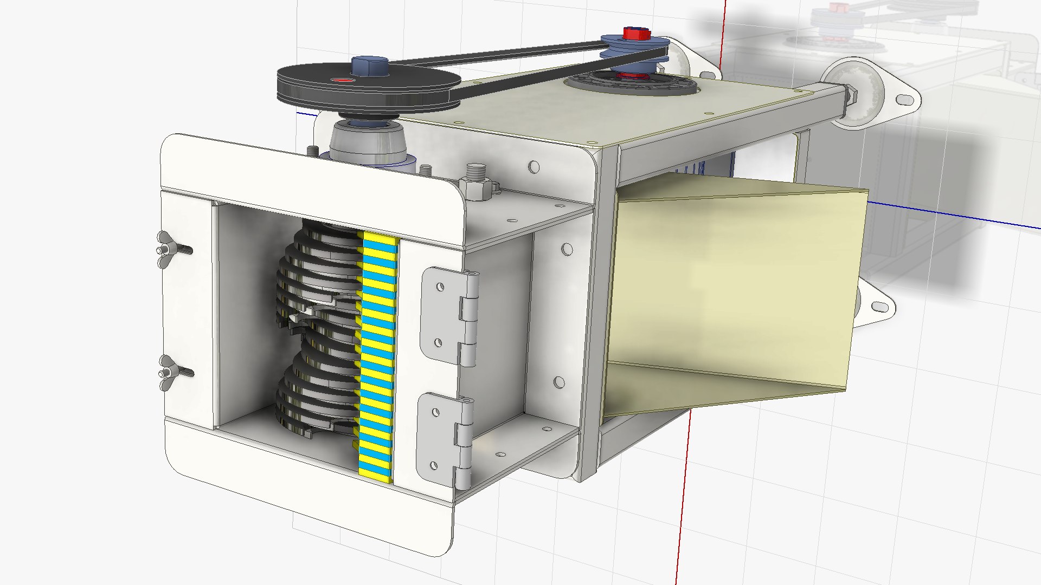Select the lower wing nut on door
Screen dimensions: 1041x585
173,373
